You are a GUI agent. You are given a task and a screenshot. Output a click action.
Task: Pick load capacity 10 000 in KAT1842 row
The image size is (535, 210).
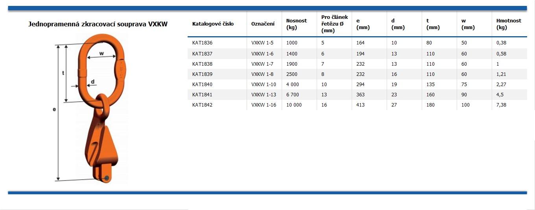(294, 105)
